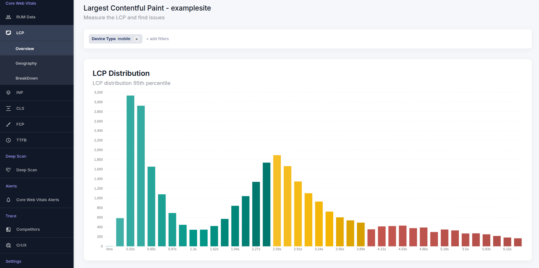Click the last red bar in histogram

pyautogui.click(x=517, y=242)
